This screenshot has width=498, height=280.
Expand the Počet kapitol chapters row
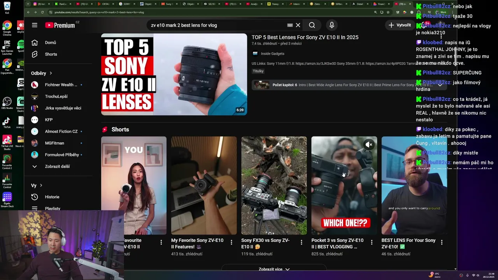coord(349,85)
